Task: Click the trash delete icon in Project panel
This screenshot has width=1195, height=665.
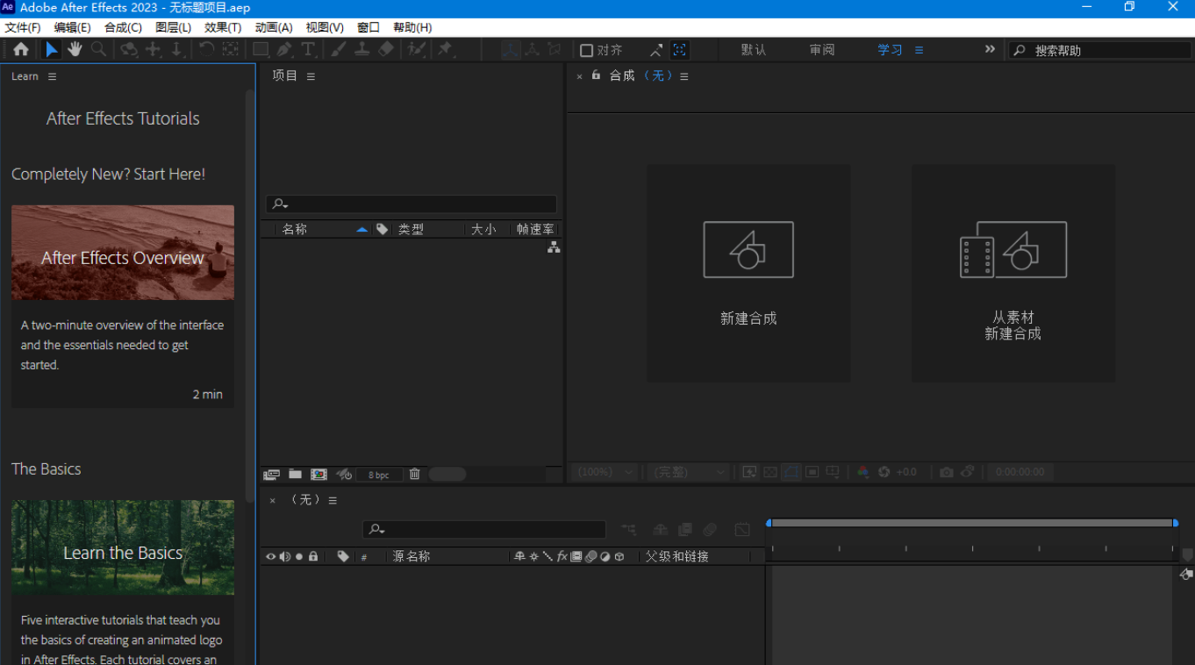Action: pos(415,474)
